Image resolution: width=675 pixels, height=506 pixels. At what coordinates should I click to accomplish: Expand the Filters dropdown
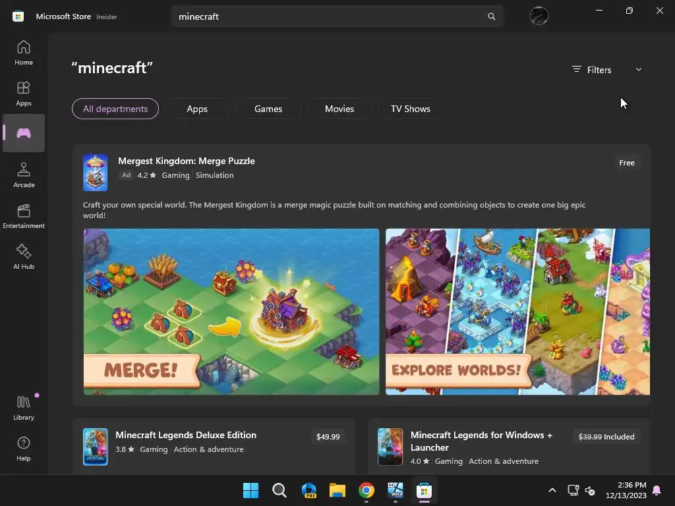coord(607,70)
